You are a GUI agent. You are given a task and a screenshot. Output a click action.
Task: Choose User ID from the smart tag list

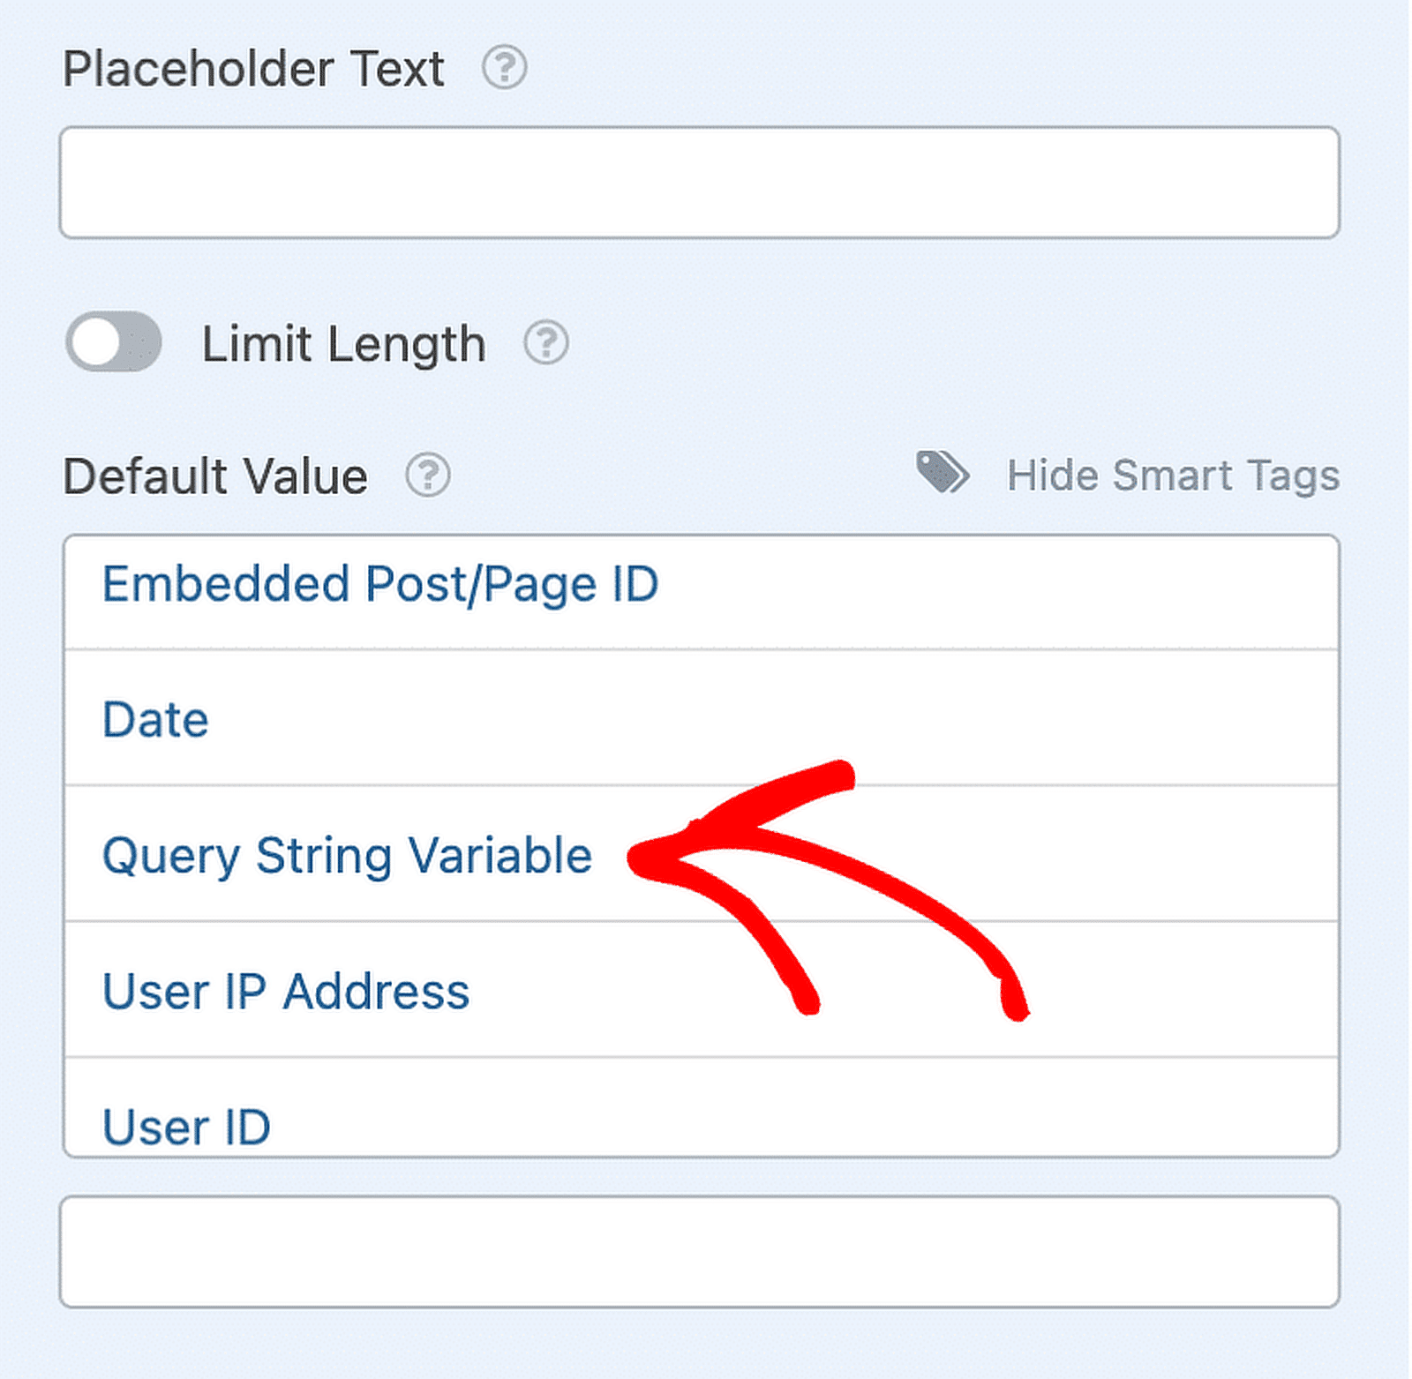185,1126
